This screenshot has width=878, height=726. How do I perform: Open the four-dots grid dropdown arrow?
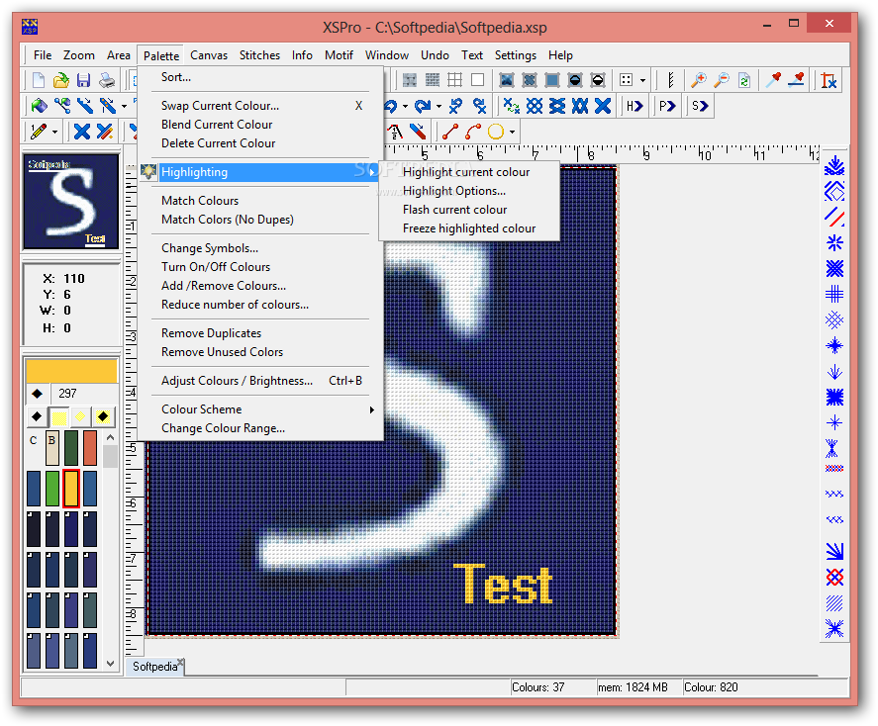[x=642, y=81]
